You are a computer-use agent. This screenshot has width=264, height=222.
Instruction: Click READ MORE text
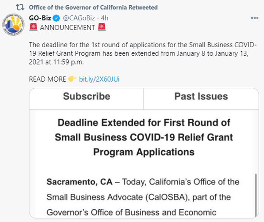(48, 79)
